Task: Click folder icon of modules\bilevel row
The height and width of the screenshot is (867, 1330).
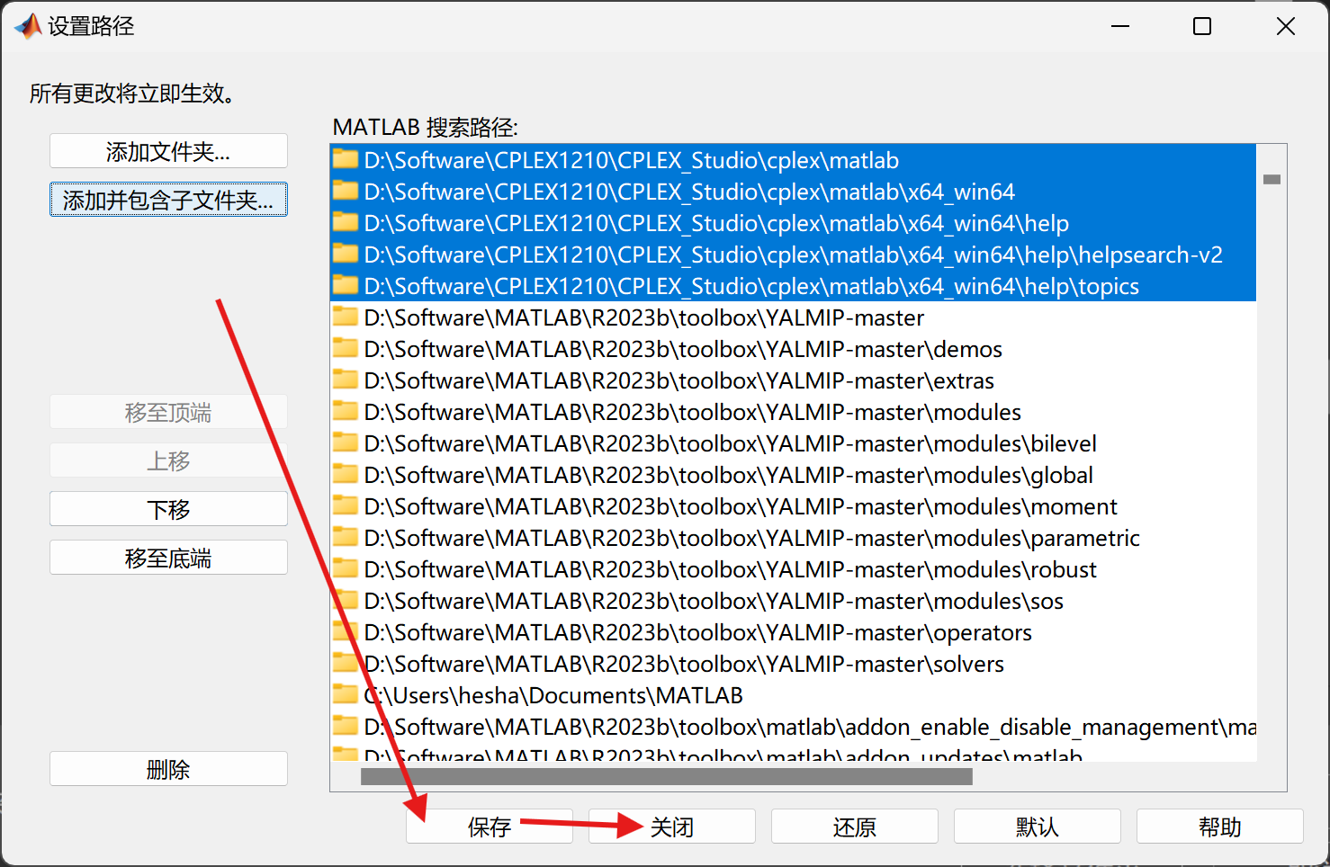Action: [x=346, y=443]
